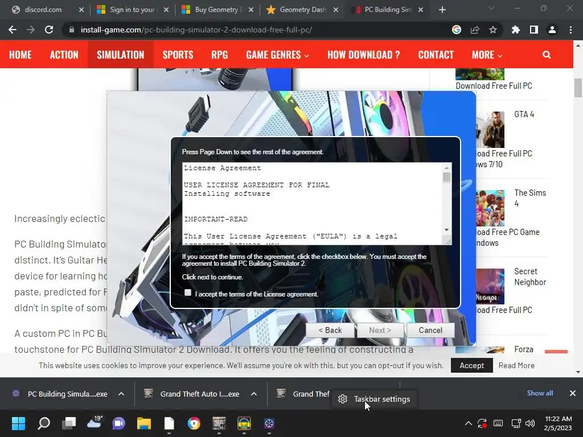This screenshot has height=437, width=583.
Task: Open the SIMULATION category
Action: [x=121, y=55]
